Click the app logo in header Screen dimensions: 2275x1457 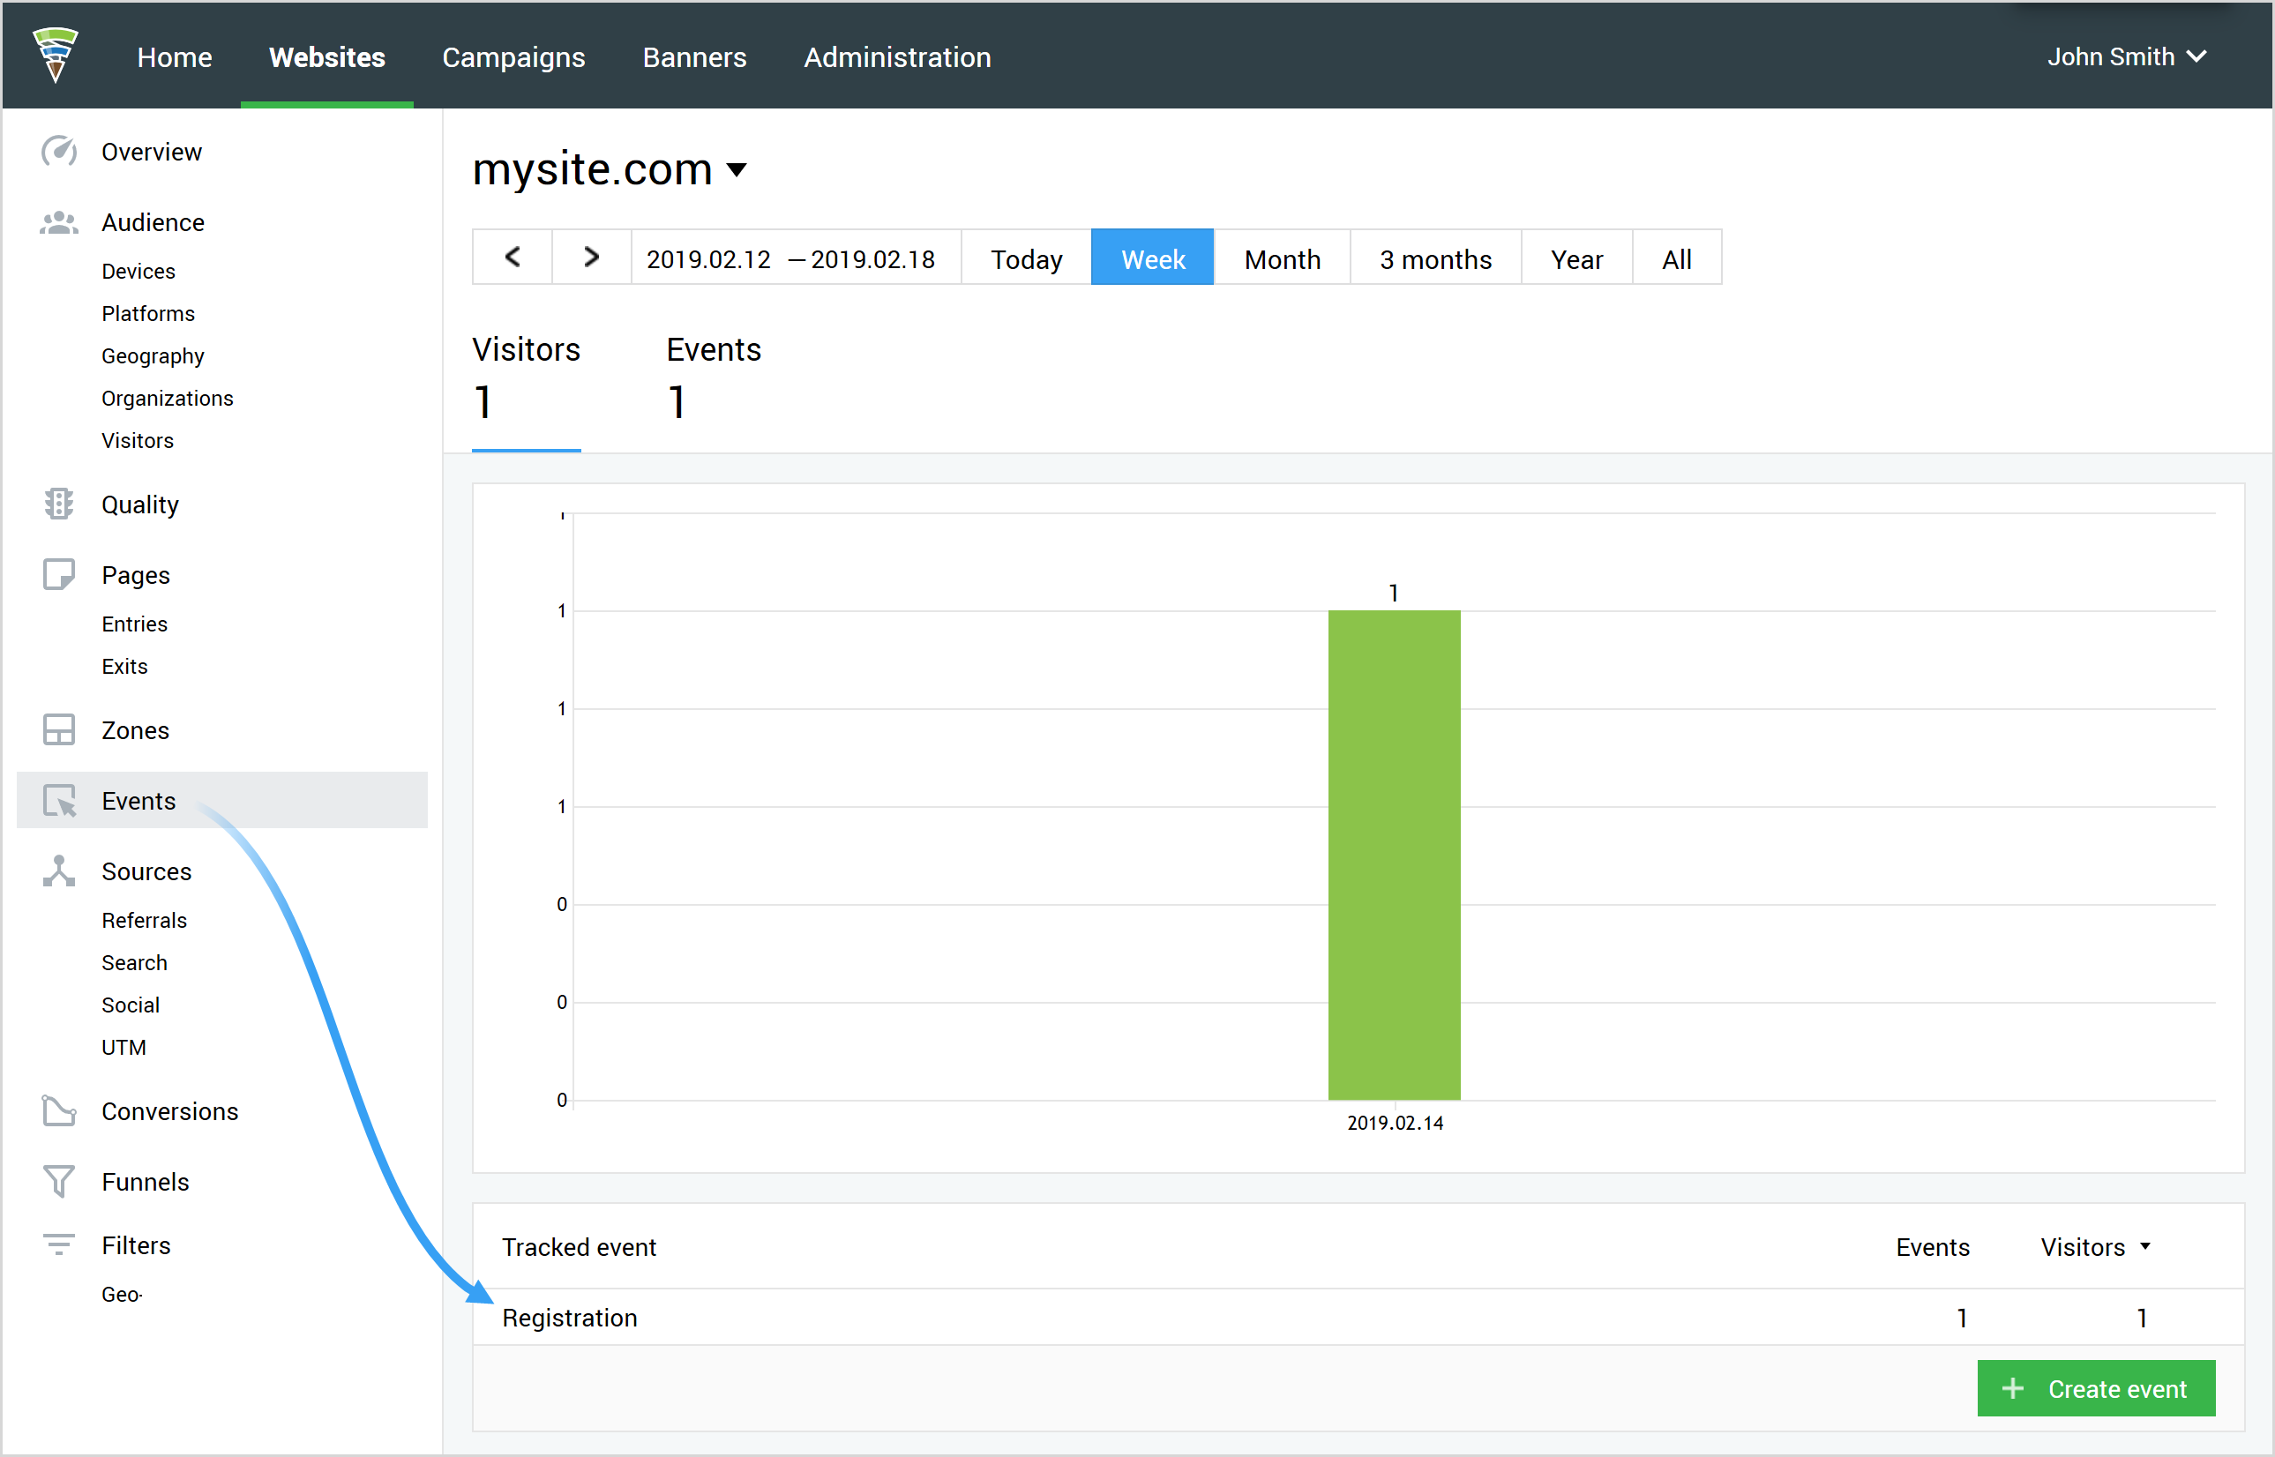(55, 55)
